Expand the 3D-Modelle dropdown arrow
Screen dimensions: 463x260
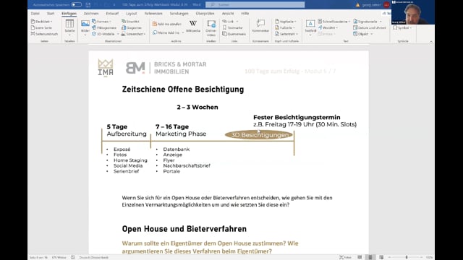118,34
